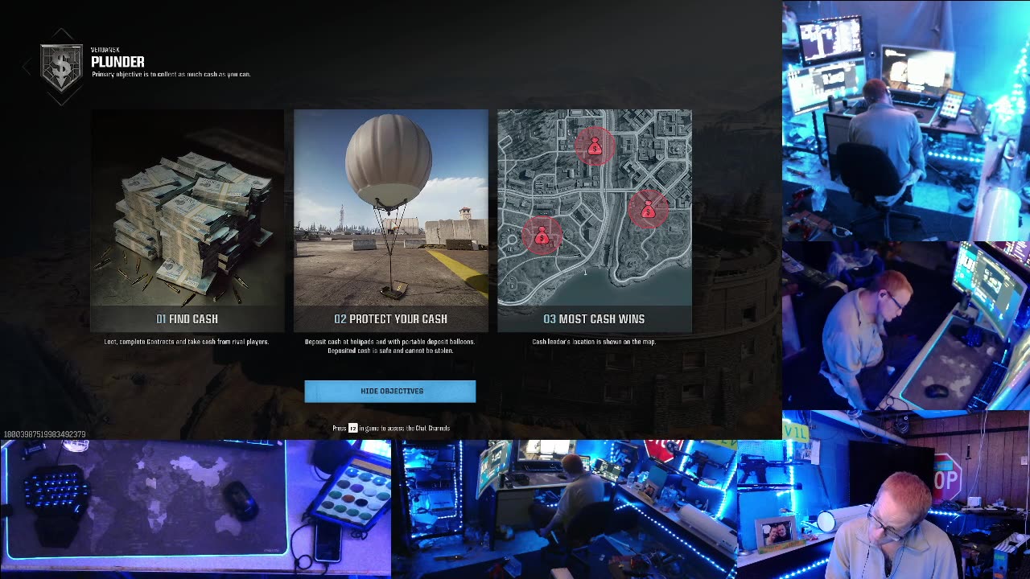This screenshot has width=1030, height=579.
Task: Select the Find Cash stack image
Action: pos(187,207)
